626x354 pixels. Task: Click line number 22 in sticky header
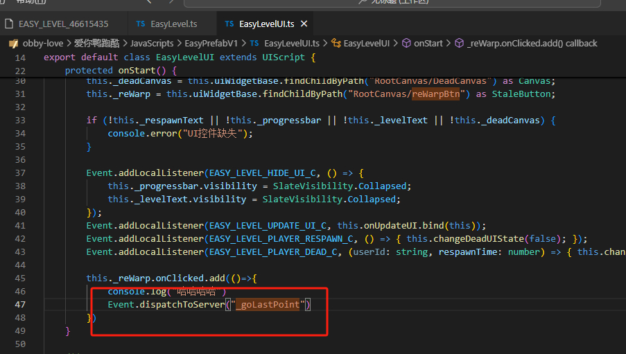20,71
